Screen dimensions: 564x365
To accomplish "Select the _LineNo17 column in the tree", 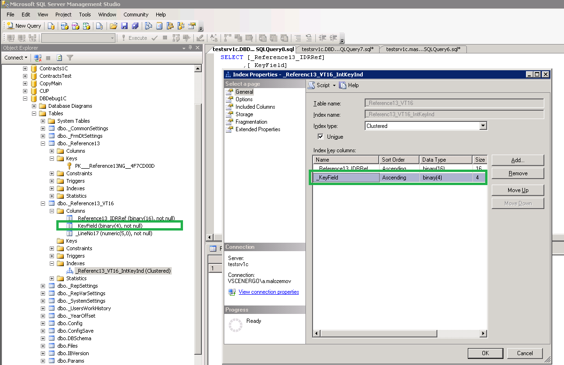I will click(x=114, y=233).
